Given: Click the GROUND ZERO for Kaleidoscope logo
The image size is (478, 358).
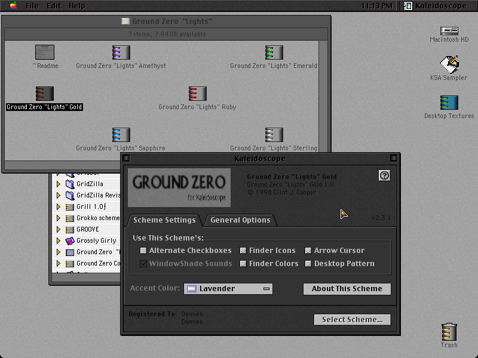Looking at the screenshot, I should click(x=179, y=187).
